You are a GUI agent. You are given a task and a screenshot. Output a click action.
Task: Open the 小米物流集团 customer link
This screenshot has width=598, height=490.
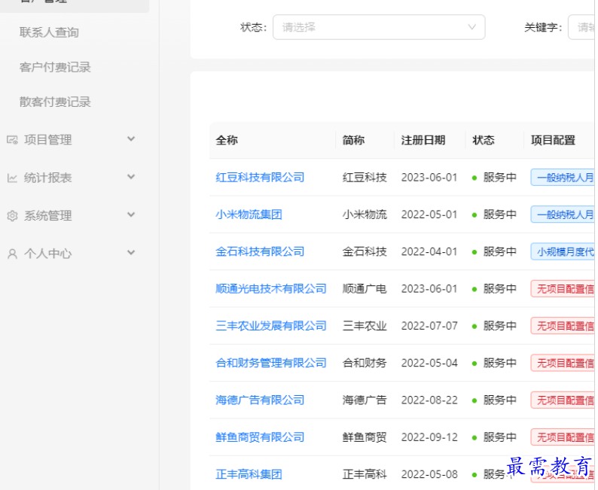[x=249, y=215]
